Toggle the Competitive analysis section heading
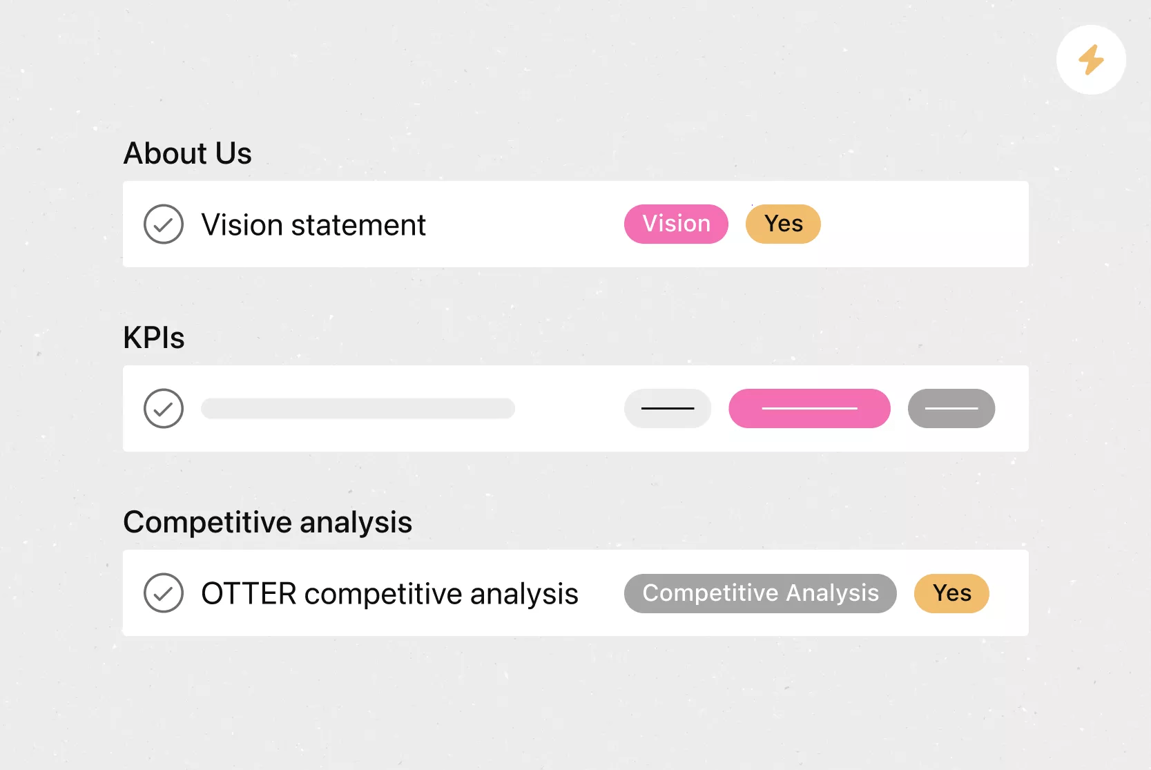This screenshot has height=770, width=1151. [x=267, y=522]
